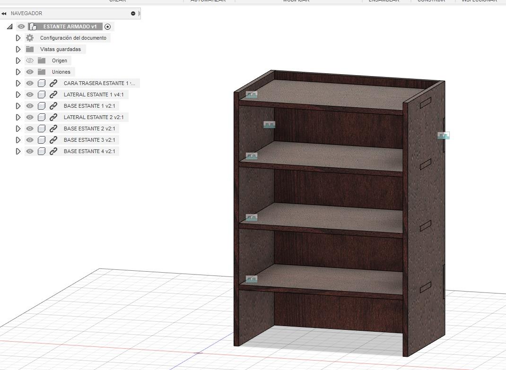Click the BASE ESTANTE 1 v2:1 component box icon
This screenshot has width=506, height=370.
[41, 106]
